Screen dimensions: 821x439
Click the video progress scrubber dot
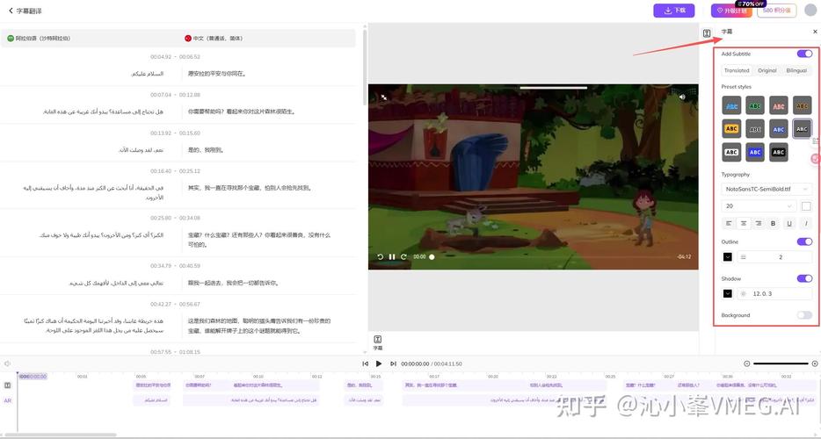pyautogui.click(x=432, y=257)
